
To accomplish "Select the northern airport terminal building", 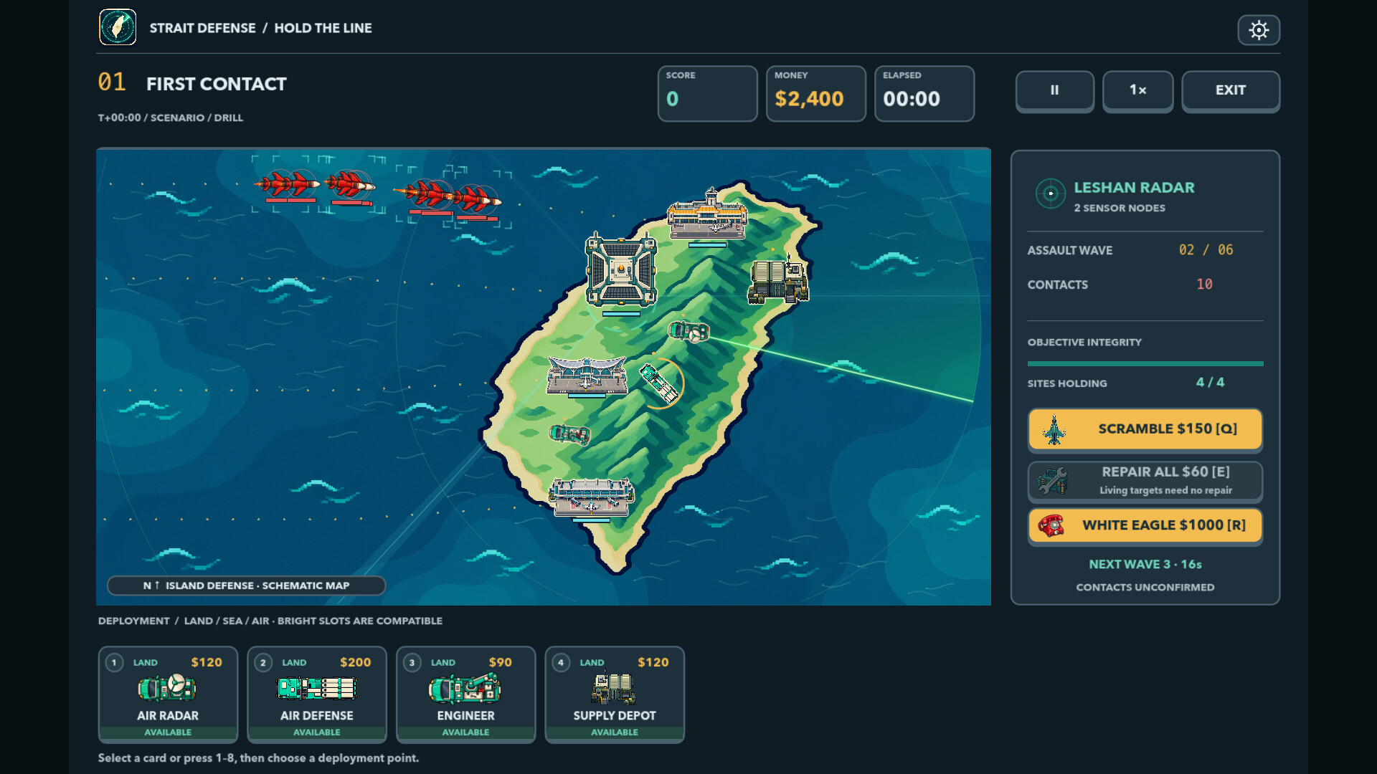I will (x=708, y=214).
